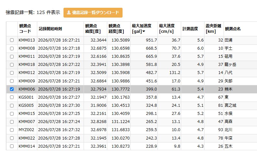Sort by 記録開始時刻 column header
The width and height of the screenshot is (257, 160).
(x=60, y=29)
